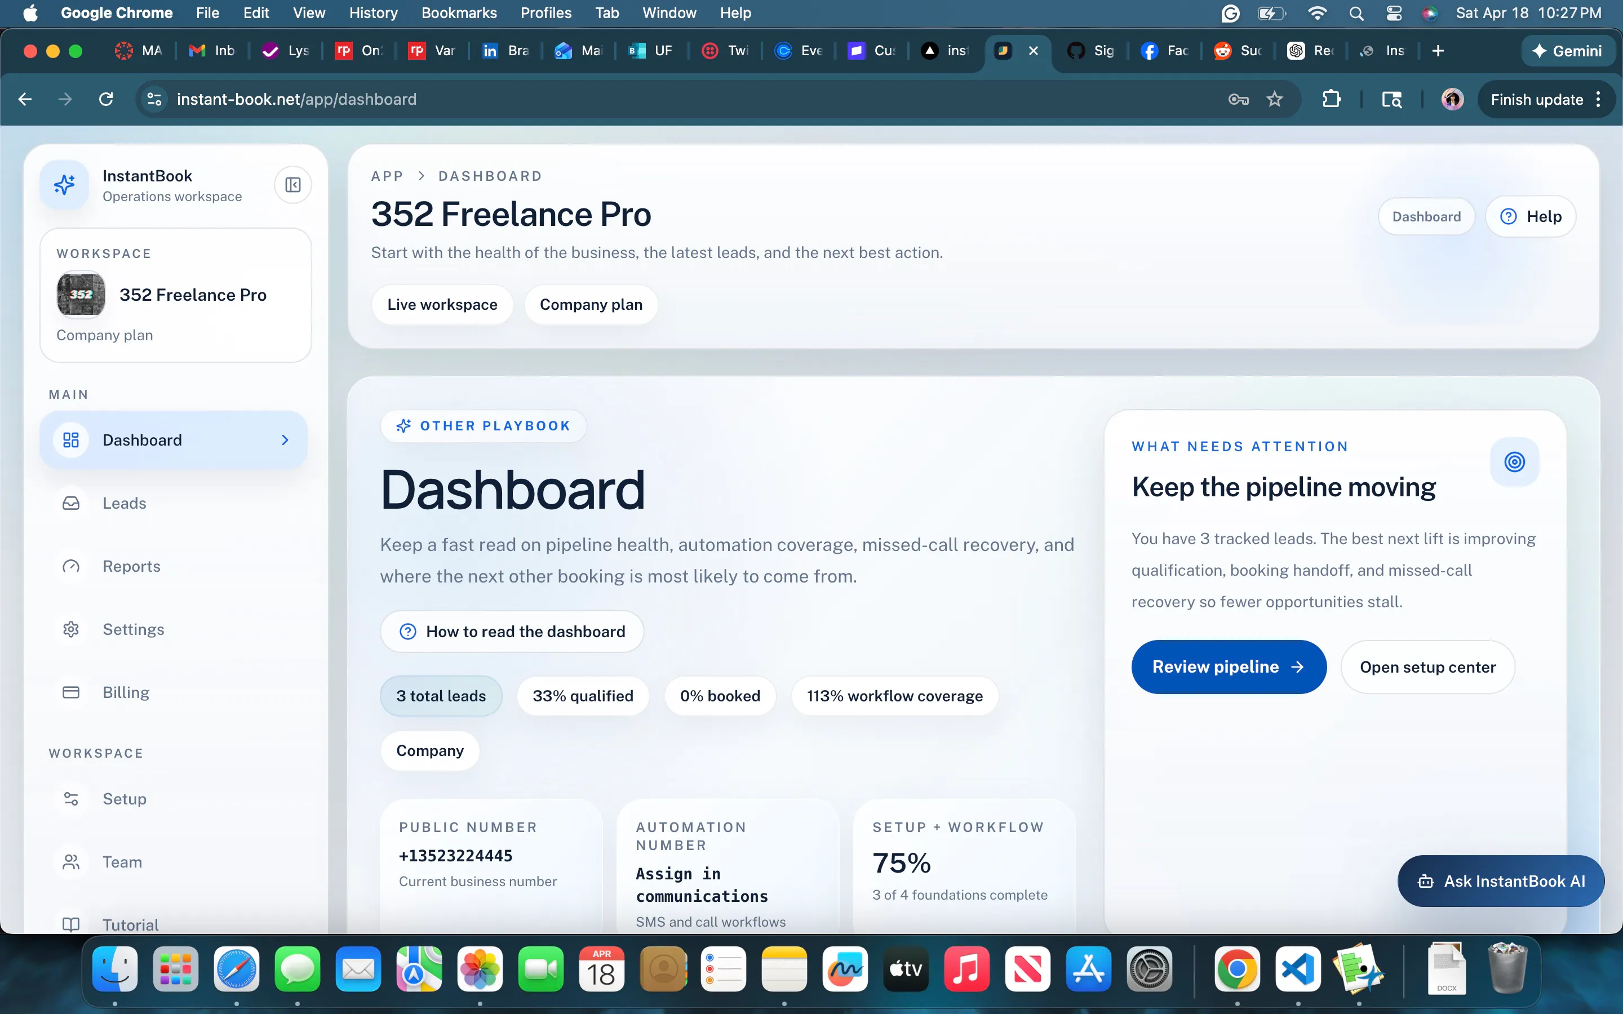Bookmark this page with star icon
Image resolution: width=1623 pixels, height=1014 pixels.
[1274, 99]
